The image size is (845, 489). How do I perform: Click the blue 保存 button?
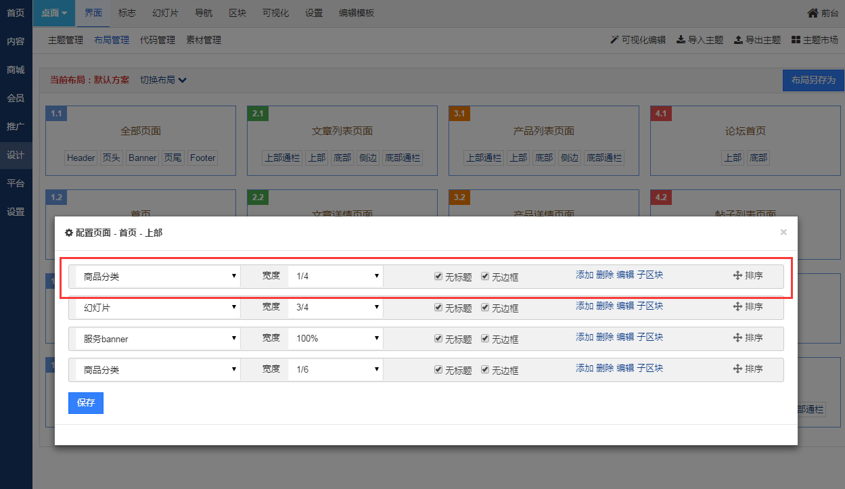(x=86, y=402)
